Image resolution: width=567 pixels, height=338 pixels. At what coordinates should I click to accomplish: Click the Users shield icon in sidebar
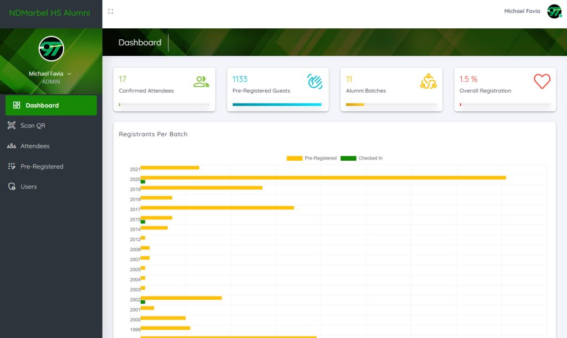(x=11, y=187)
